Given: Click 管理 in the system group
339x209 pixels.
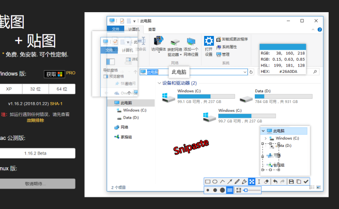Looking at the screenshot, I should [x=223, y=54].
